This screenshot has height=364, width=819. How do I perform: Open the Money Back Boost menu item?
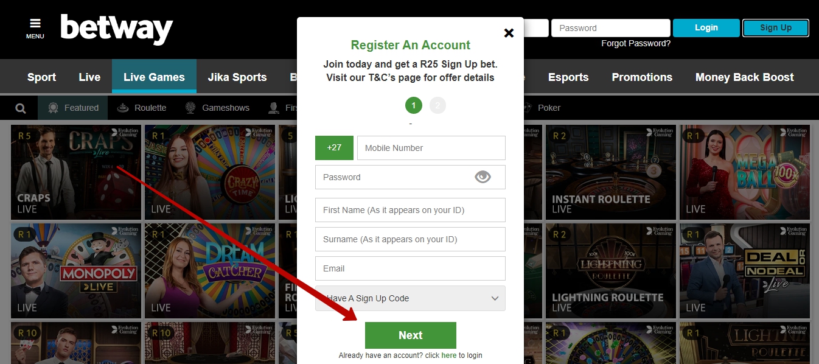(x=745, y=77)
